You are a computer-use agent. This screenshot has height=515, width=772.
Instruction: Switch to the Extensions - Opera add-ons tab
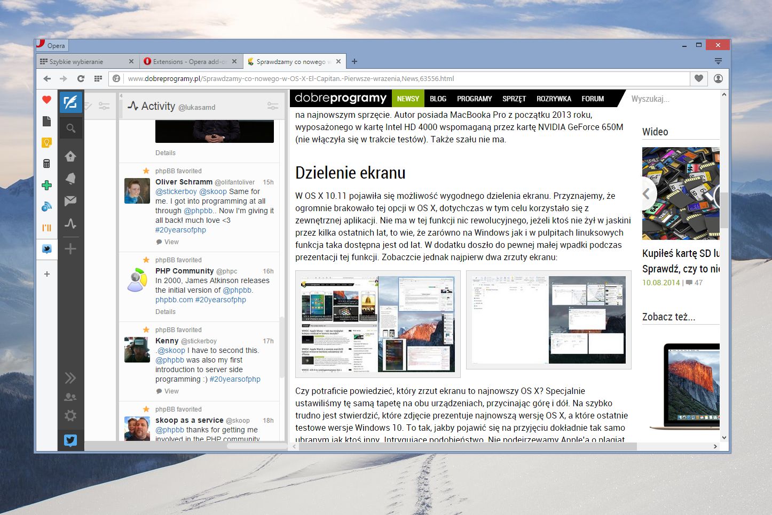click(x=190, y=61)
